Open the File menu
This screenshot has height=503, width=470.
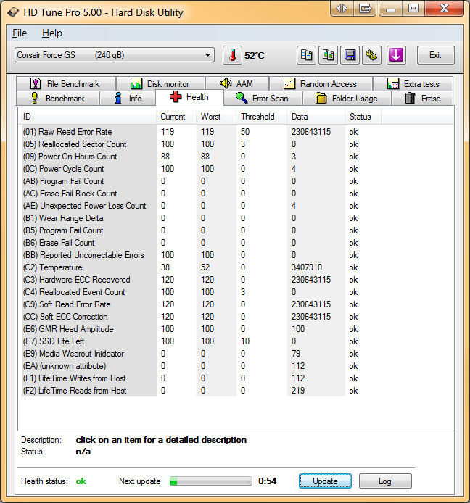[20, 33]
